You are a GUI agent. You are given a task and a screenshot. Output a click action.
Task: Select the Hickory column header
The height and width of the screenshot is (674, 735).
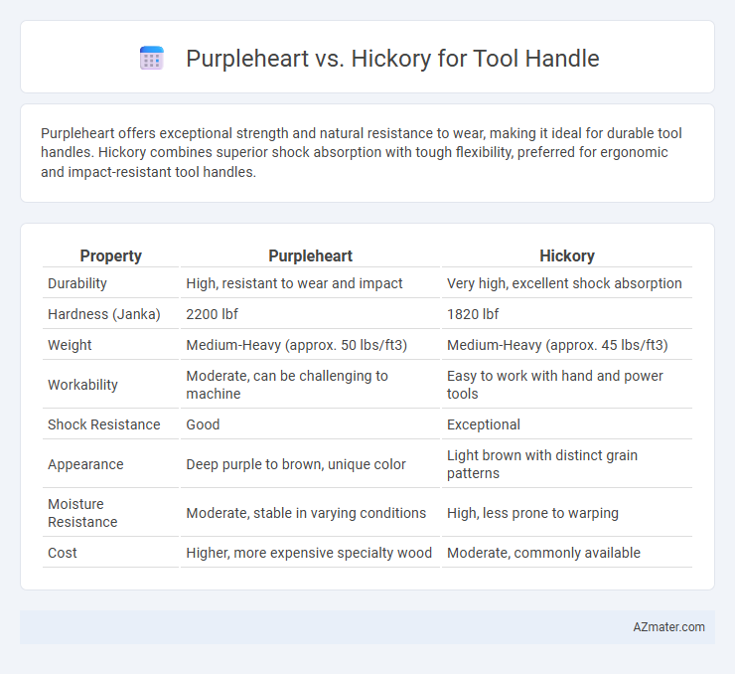pyautogui.click(x=567, y=256)
